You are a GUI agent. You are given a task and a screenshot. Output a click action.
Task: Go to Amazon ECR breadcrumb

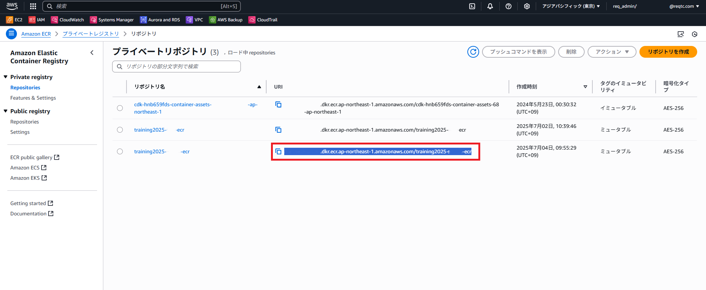coord(36,34)
